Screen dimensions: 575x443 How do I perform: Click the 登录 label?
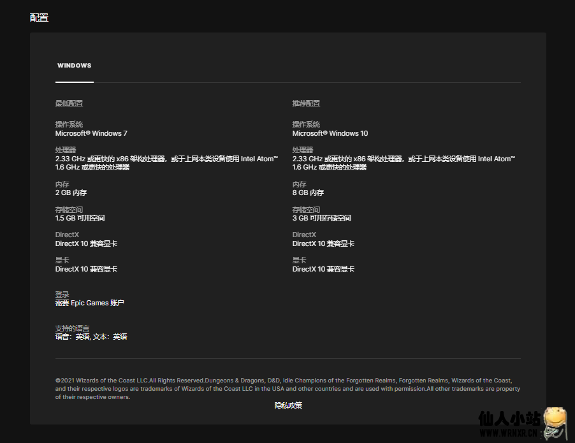[x=62, y=294]
